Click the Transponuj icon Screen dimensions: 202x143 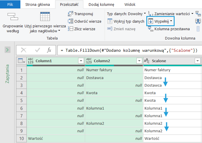[70, 14]
